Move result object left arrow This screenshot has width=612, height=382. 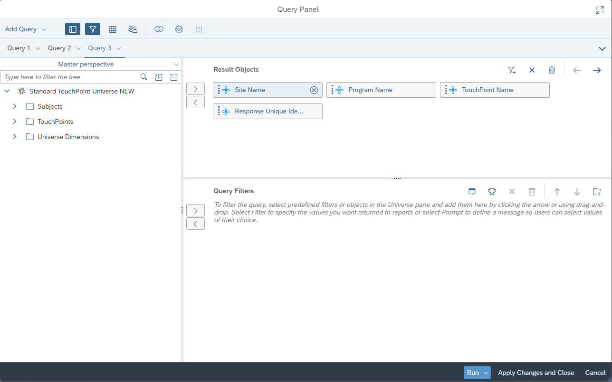(x=577, y=70)
